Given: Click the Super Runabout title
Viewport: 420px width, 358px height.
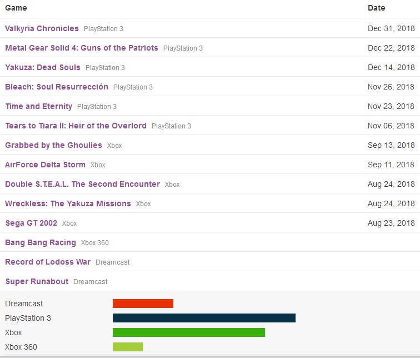Looking at the screenshot, I should (x=37, y=281).
